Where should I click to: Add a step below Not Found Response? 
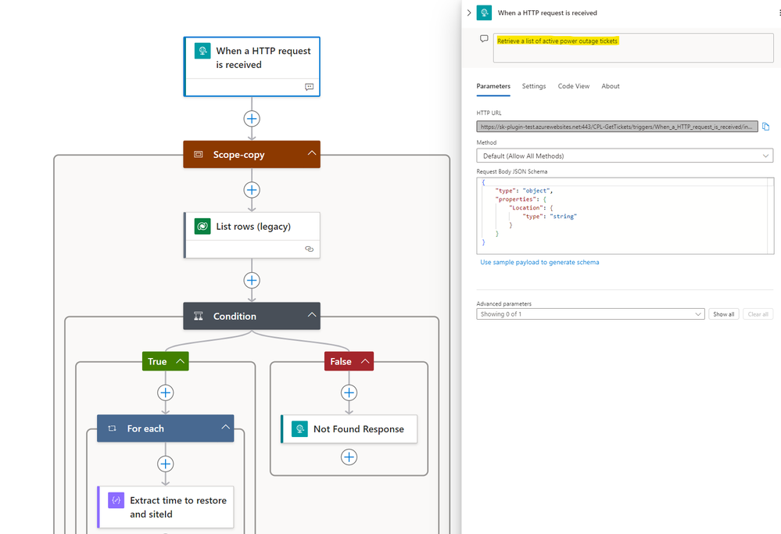pyautogui.click(x=349, y=457)
